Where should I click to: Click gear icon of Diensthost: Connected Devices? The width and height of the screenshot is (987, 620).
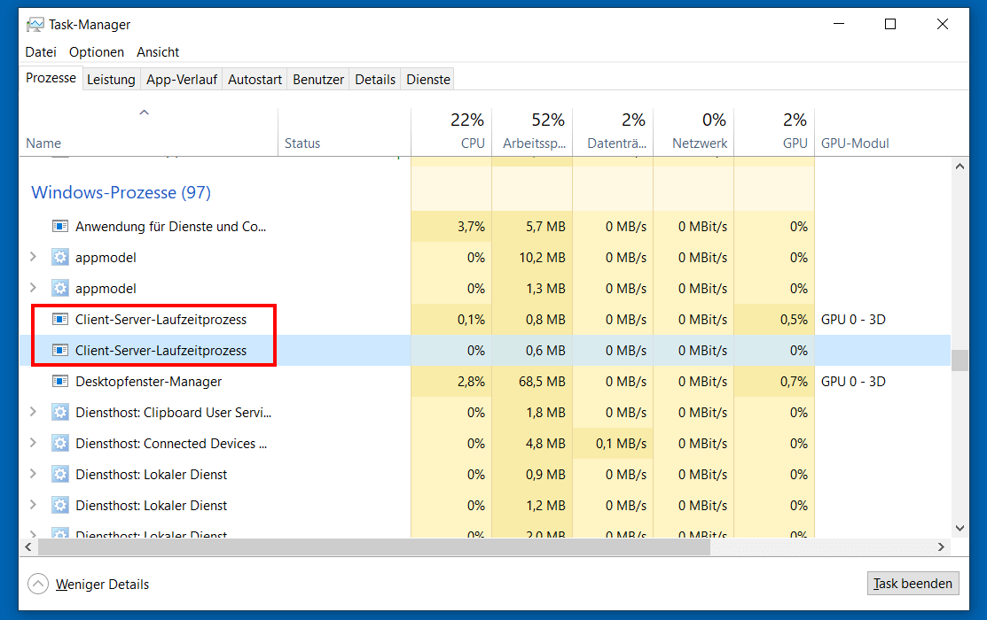(x=59, y=444)
